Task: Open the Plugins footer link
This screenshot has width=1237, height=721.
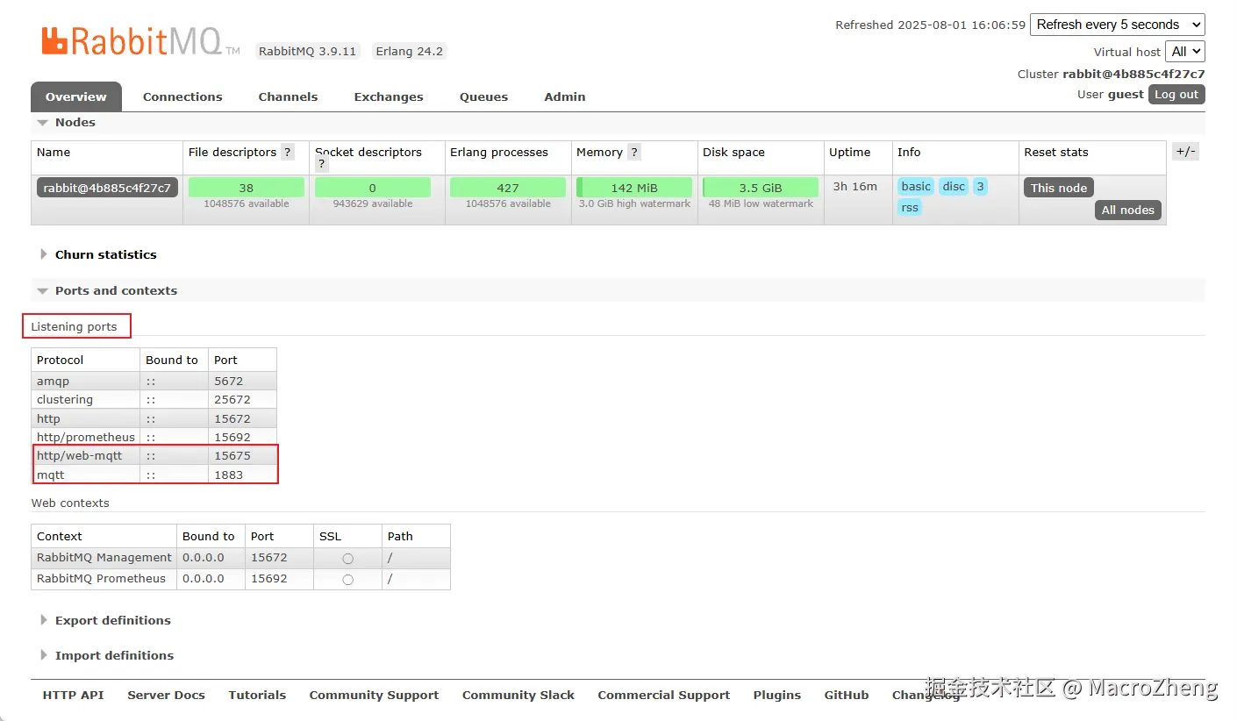Action: point(777,695)
